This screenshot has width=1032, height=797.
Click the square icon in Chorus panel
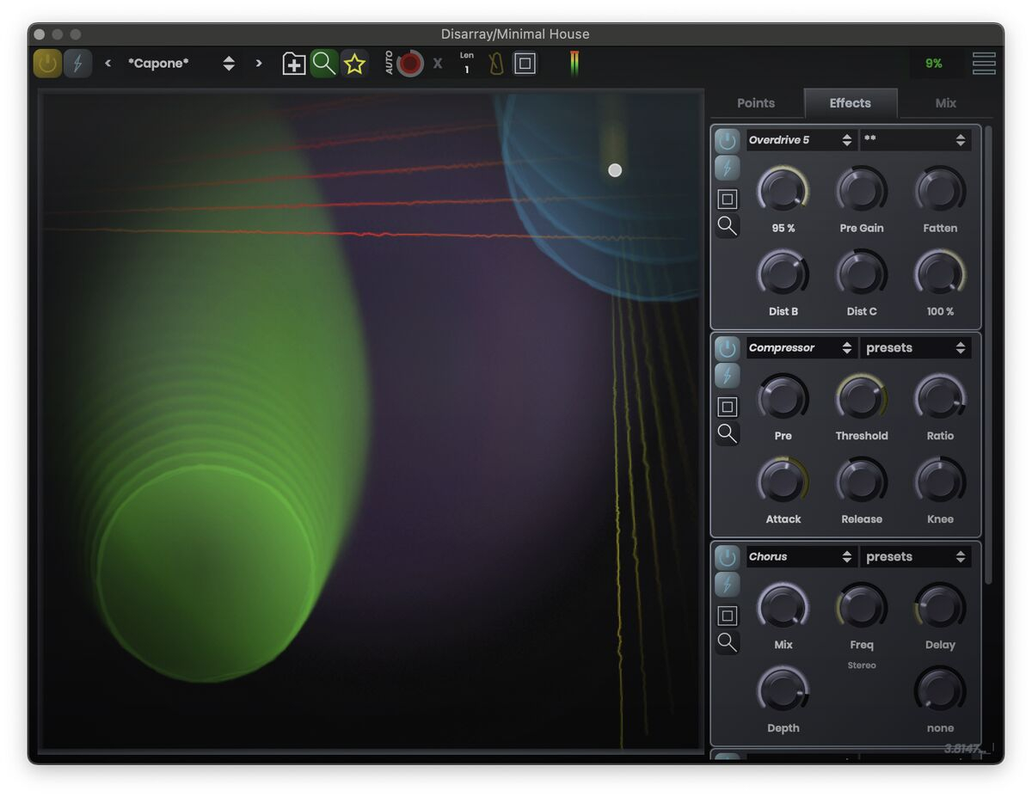click(728, 616)
